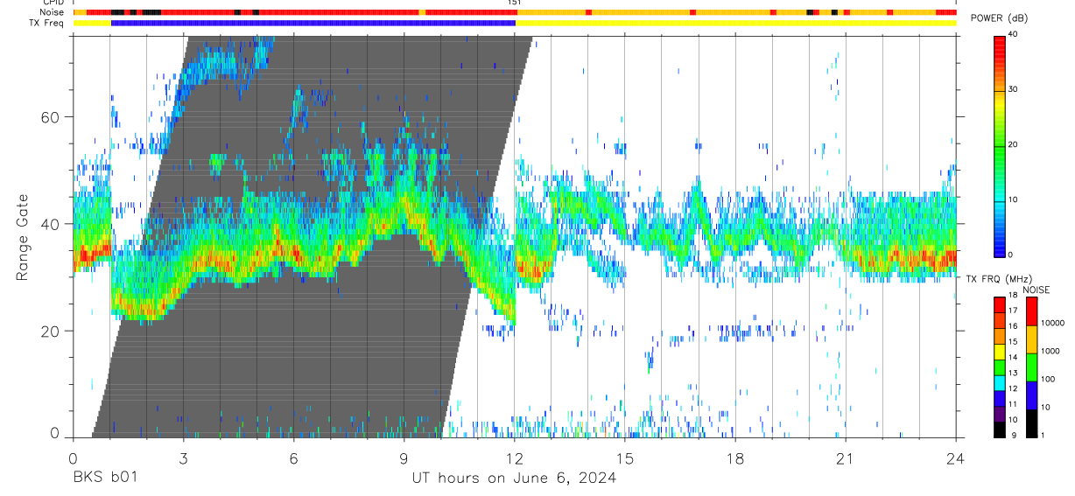The height and width of the screenshot is (496, 1075).
Task: Click the 'NOISE' legend title
Action: click(x=1037, y=290)
